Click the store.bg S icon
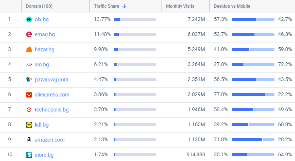 point(29,155)
